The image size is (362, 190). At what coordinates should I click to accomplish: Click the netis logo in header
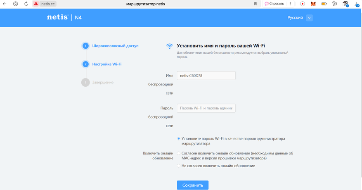(57, 17)
